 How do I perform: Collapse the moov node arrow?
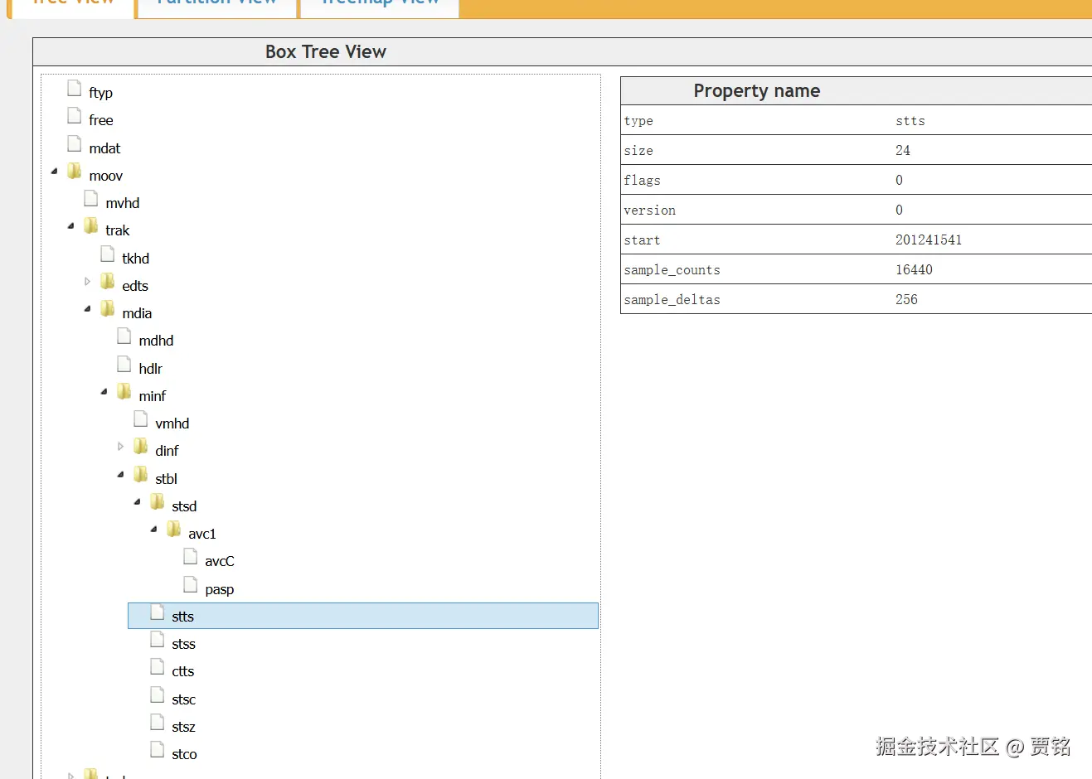55,172
